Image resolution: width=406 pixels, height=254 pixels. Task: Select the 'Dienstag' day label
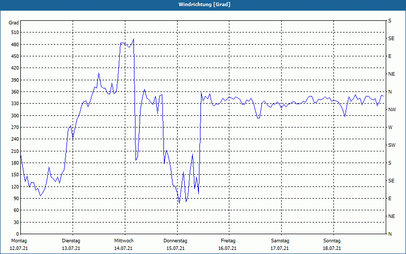pos(71,241)
